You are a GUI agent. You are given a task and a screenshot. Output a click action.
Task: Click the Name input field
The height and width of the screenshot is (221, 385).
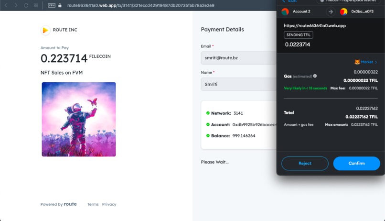238,84
